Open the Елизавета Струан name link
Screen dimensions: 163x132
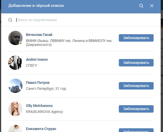41,129
